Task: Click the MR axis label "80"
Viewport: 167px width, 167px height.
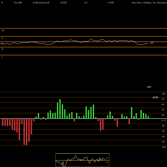Action: pos(163,99)
